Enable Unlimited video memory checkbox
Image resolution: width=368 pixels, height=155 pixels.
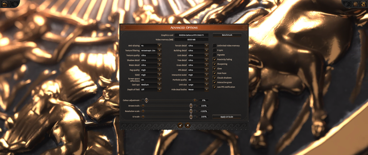(214, 46)
